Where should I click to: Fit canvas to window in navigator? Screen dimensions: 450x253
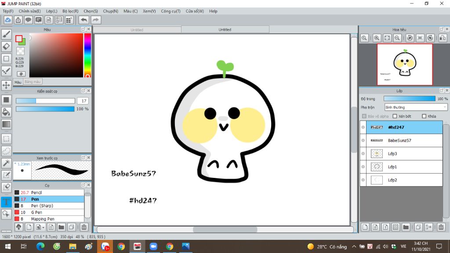point(387,38)
